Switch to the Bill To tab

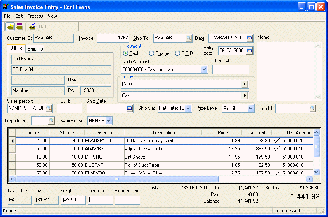(x=16, y=48)
